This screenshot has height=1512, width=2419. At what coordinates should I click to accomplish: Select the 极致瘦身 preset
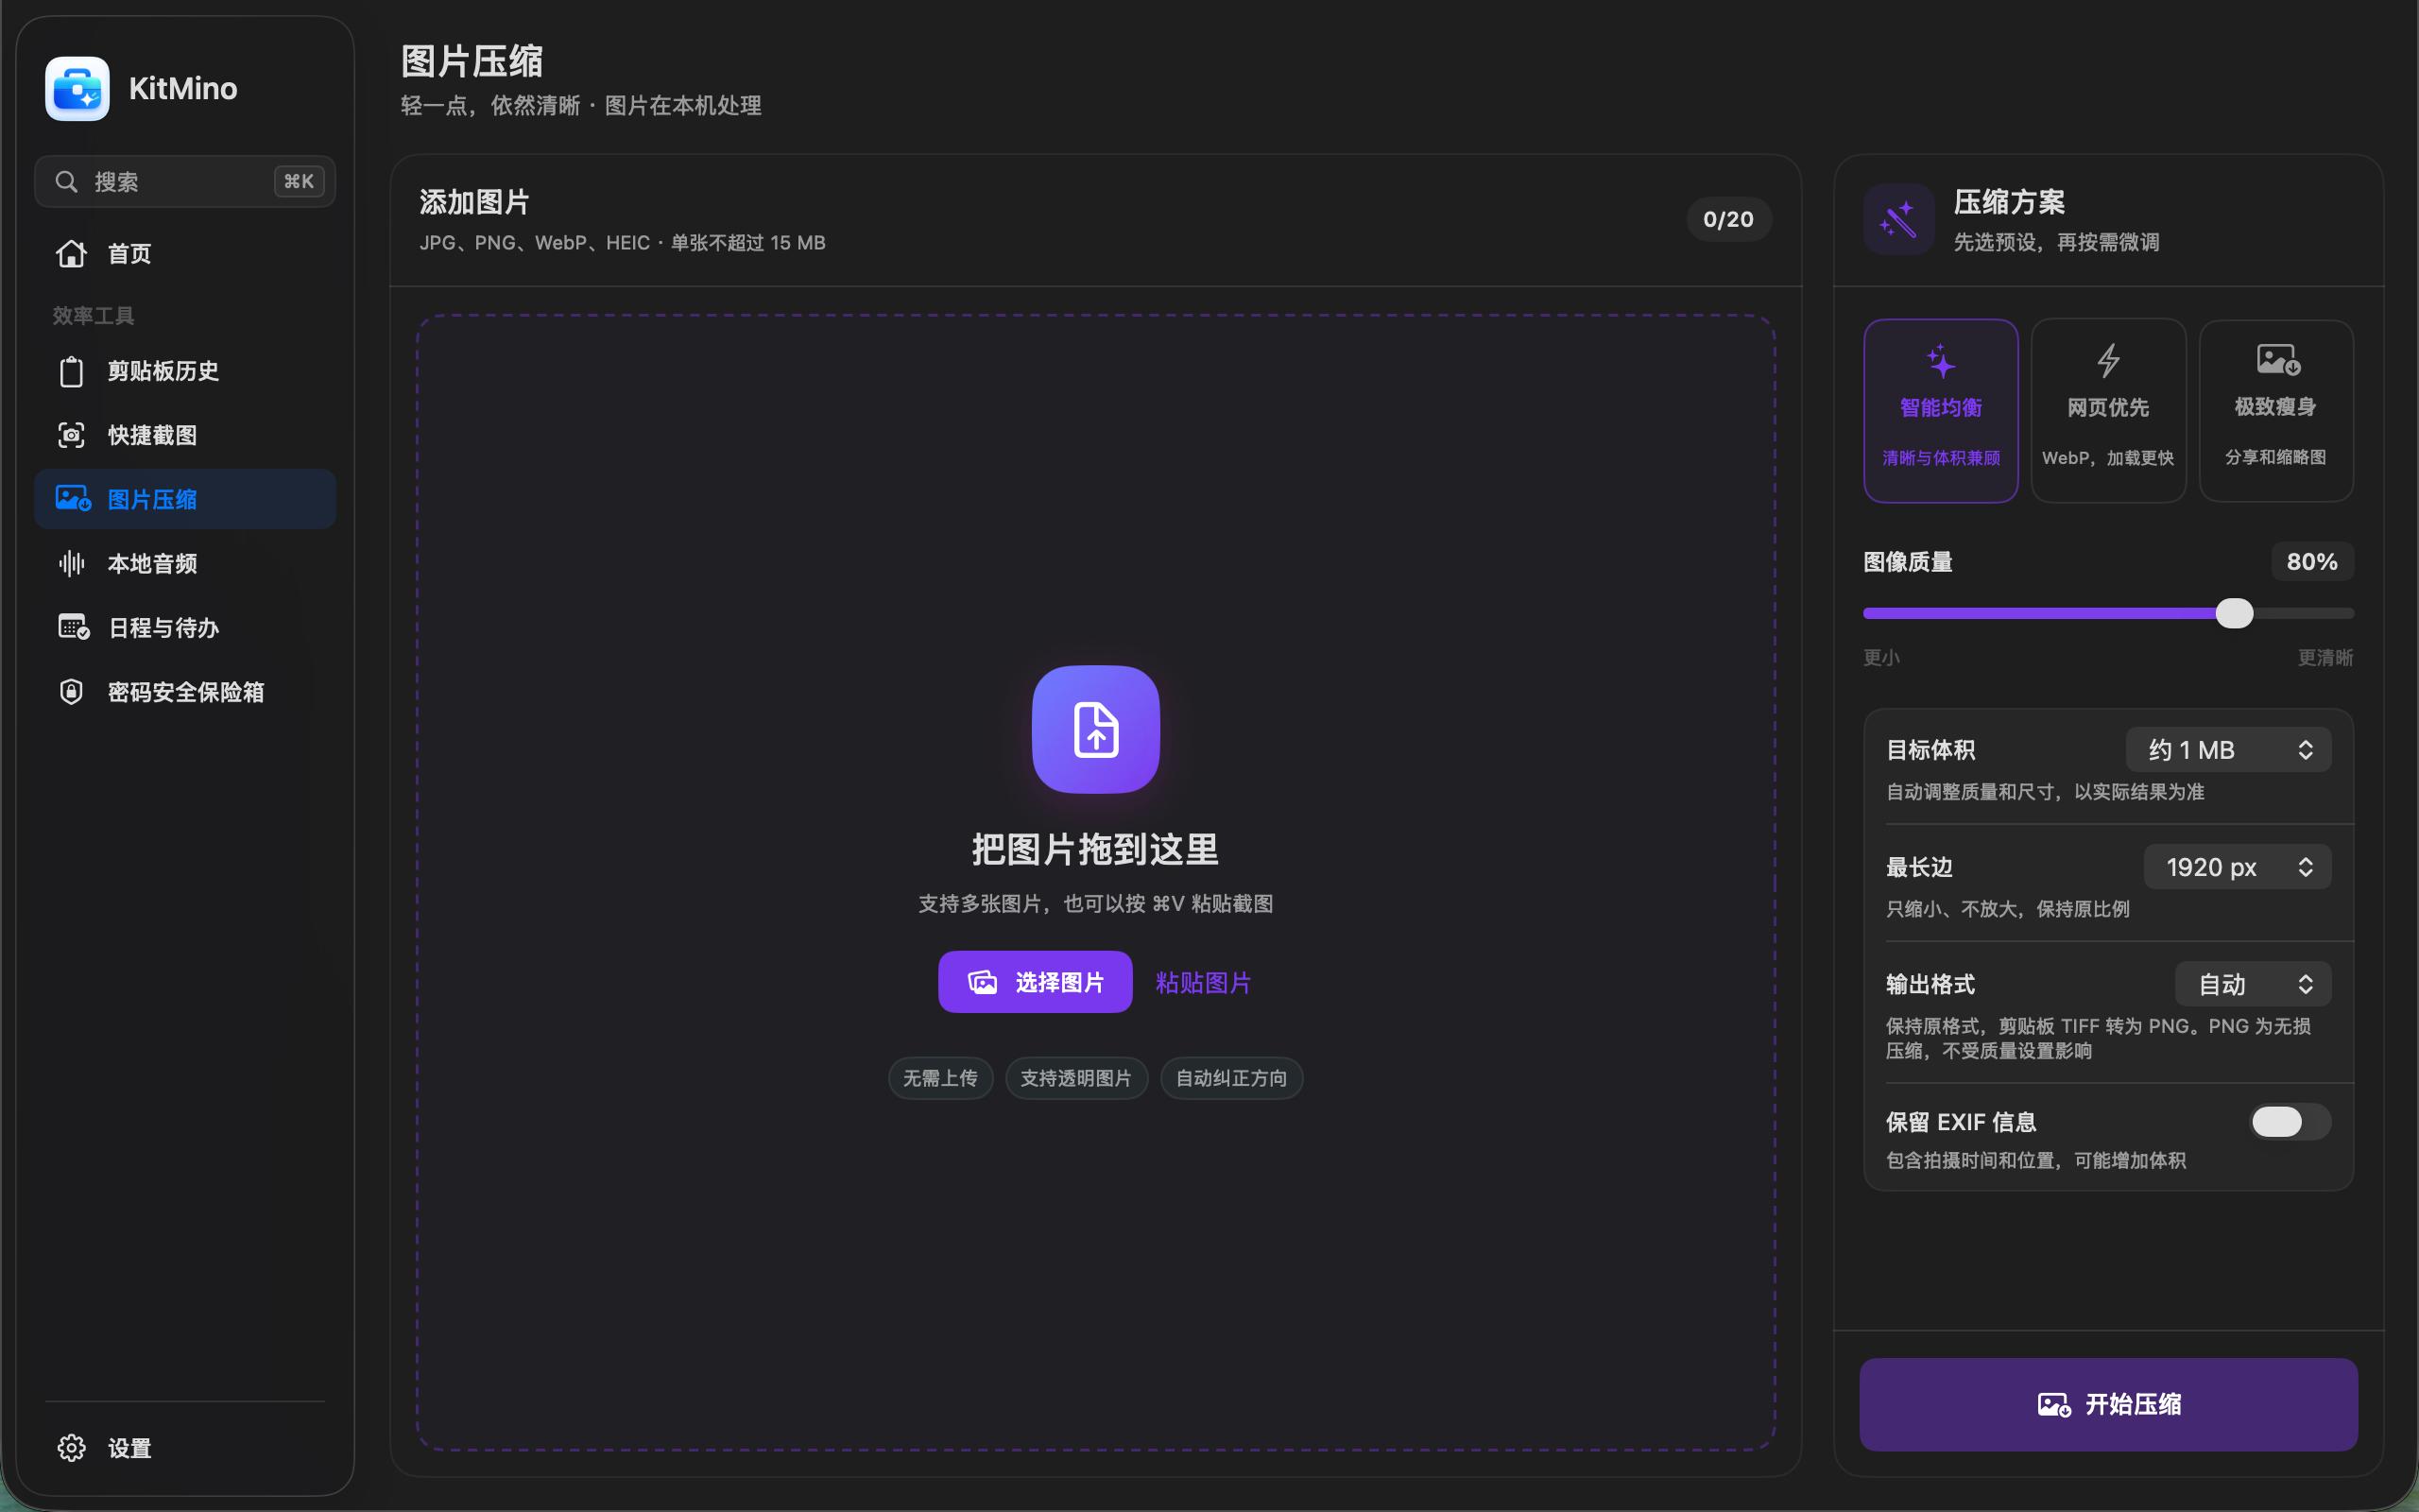2276,410
